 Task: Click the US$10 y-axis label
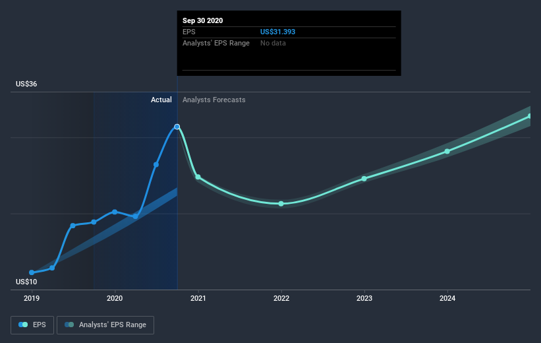tap(26, 282)
